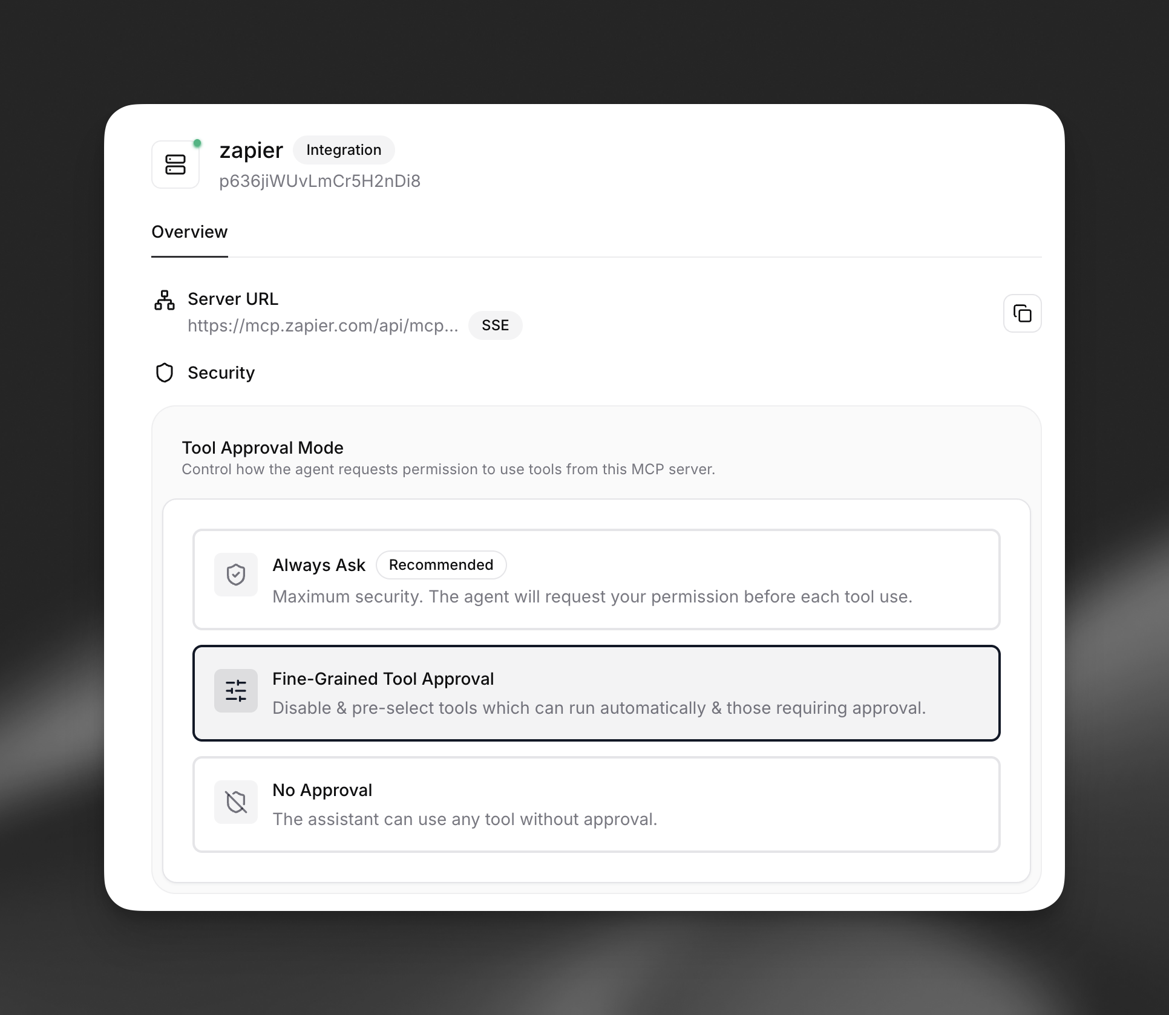Select the Always Ask approval mode

tap(596, 579)
